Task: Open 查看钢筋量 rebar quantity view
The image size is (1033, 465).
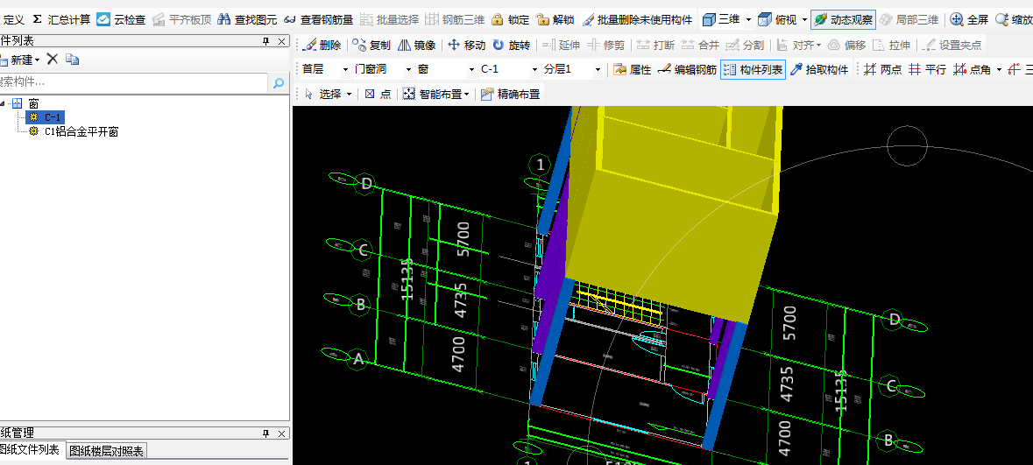Action: 318,20
